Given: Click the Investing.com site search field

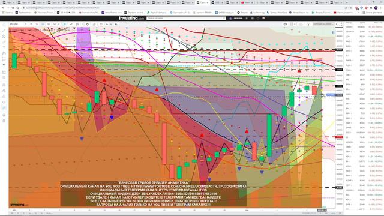Looking at the screenshot, I should [x=186, y=19].
